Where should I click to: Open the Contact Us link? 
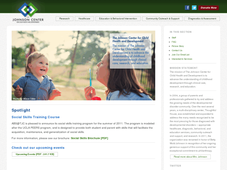pyautogui.click(x=177, y=51)
